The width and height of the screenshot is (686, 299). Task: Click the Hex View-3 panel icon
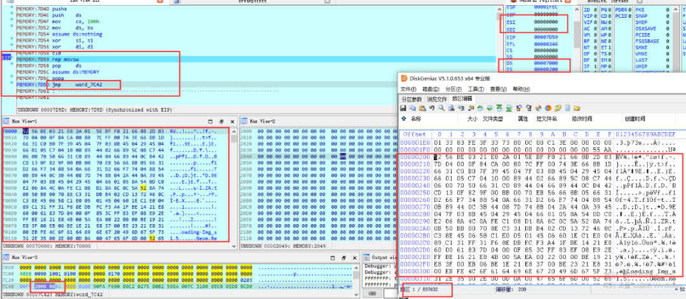tap(6, 258)
